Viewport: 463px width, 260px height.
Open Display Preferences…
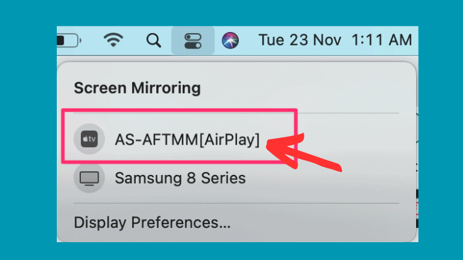click(x=152, y=222)
